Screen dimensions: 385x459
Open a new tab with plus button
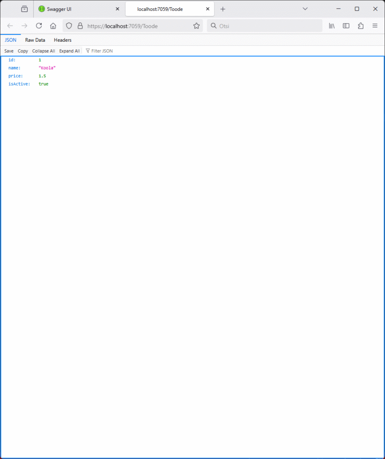(223, 9)
